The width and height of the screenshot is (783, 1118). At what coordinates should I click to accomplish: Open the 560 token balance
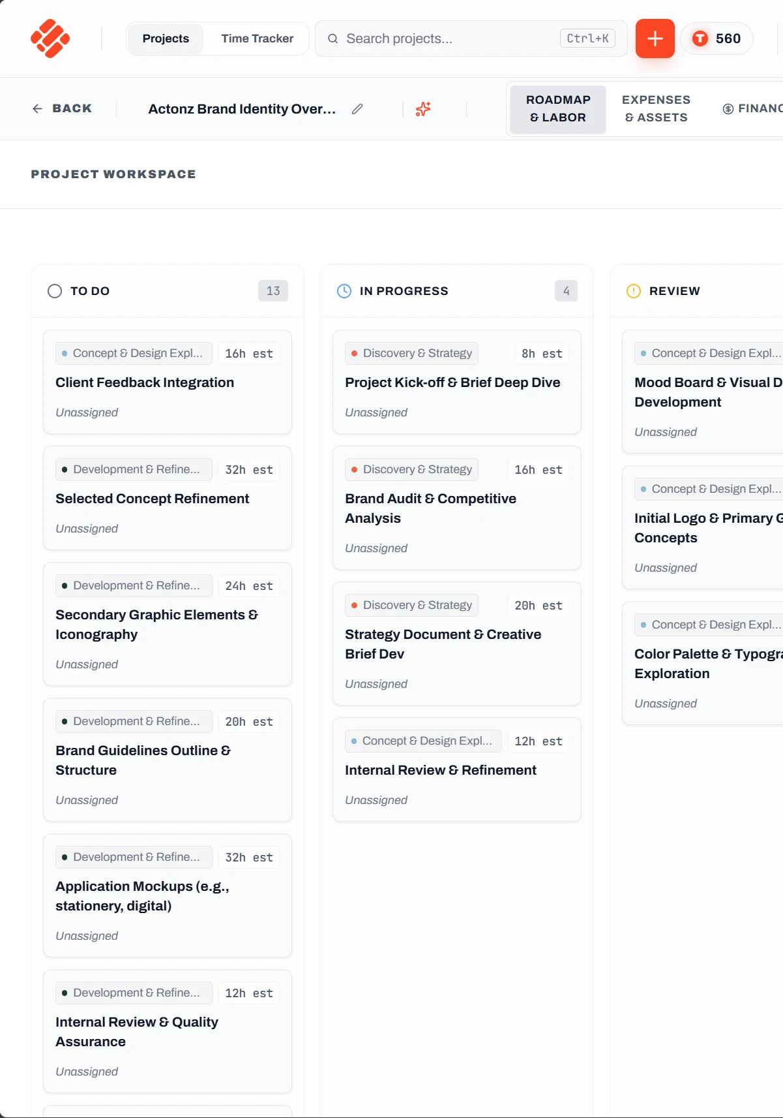[x=717, y=39]
